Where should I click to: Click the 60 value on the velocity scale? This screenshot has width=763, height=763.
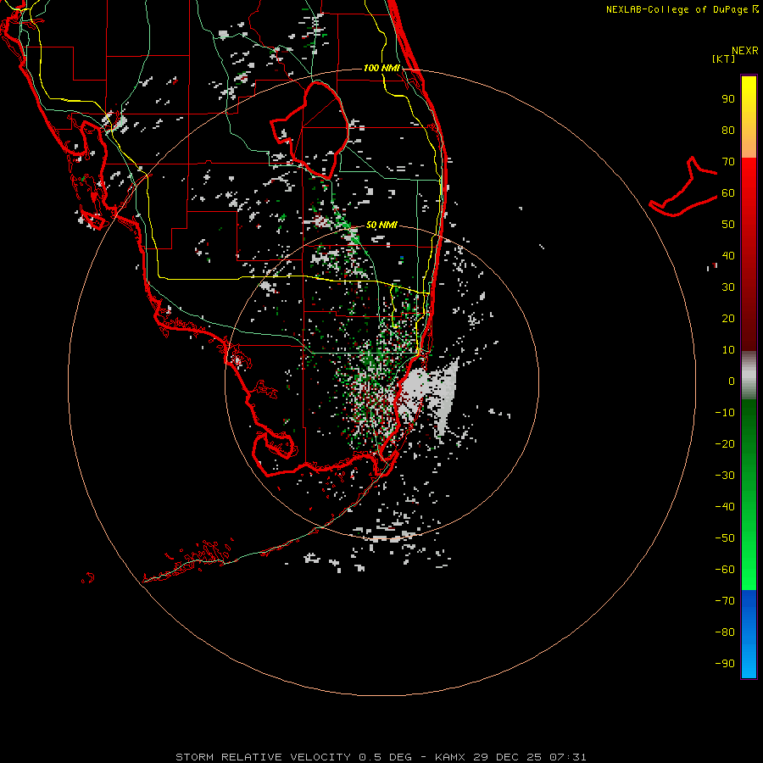point(728,193)
